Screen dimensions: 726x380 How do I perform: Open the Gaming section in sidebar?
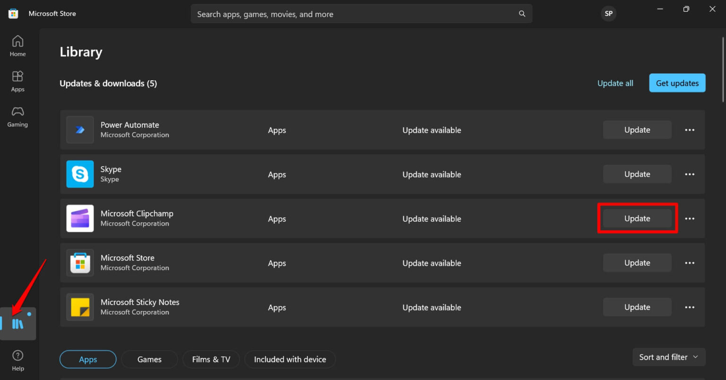click(17, 117)
